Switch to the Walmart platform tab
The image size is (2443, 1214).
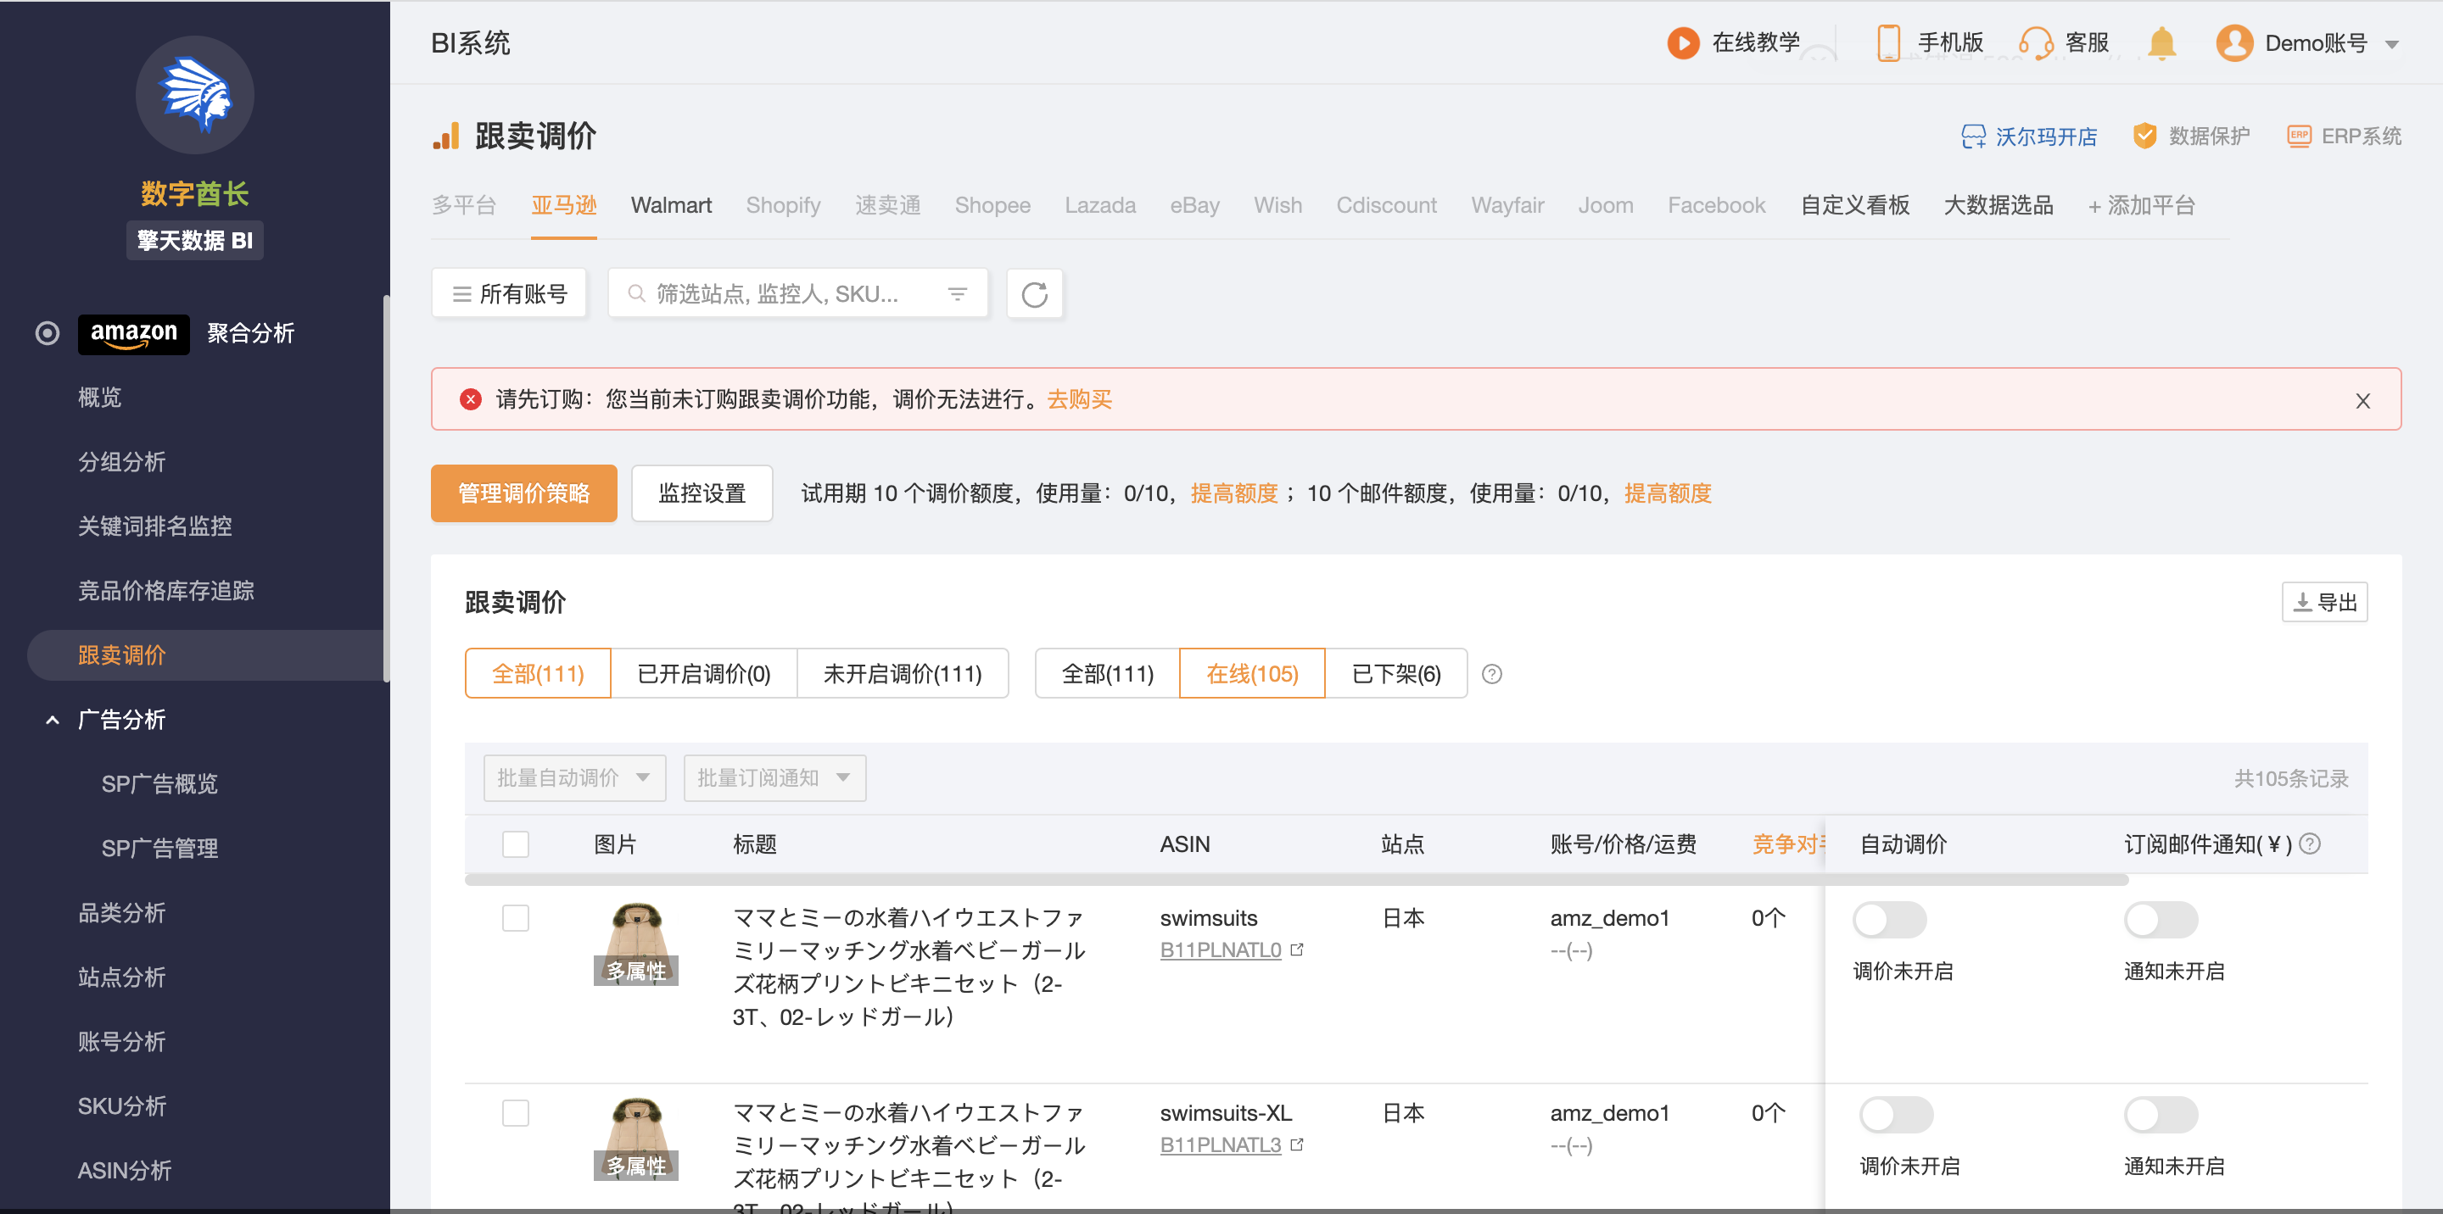(670, 204)
